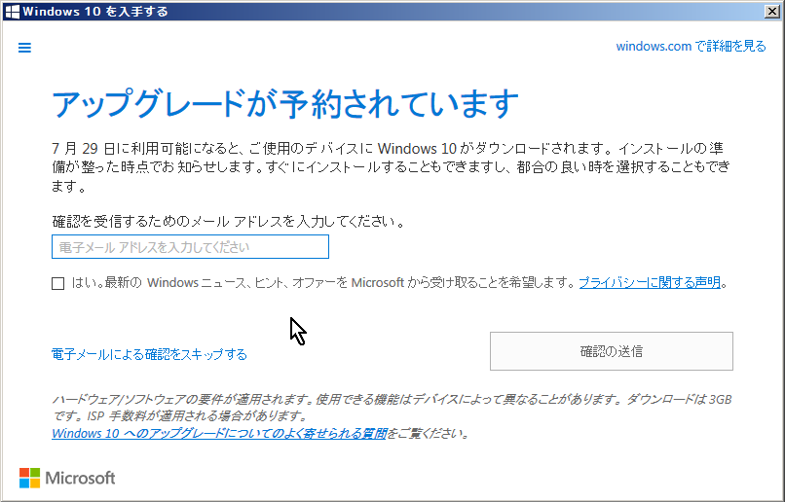Screen dimensions: 785x502
Task: Click the ハードウェア/ソフトウェアの要件 disclaimer text
Action: point(392,408)
